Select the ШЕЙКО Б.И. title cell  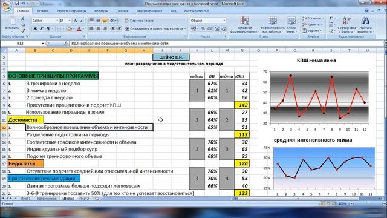coord(171,58)
